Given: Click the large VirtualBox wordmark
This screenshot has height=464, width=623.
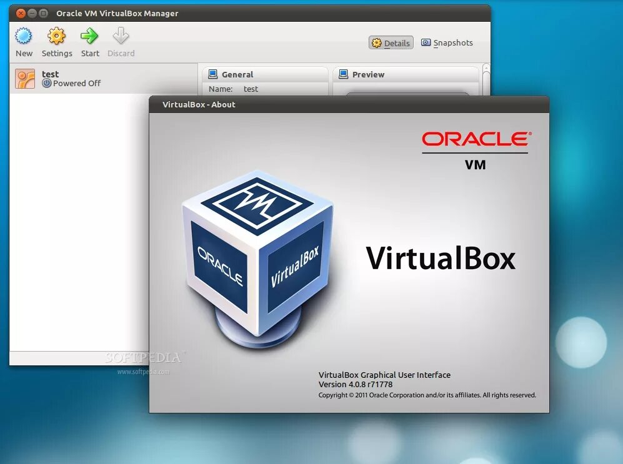Looking at the screenshot, I should tap(441, 259).
